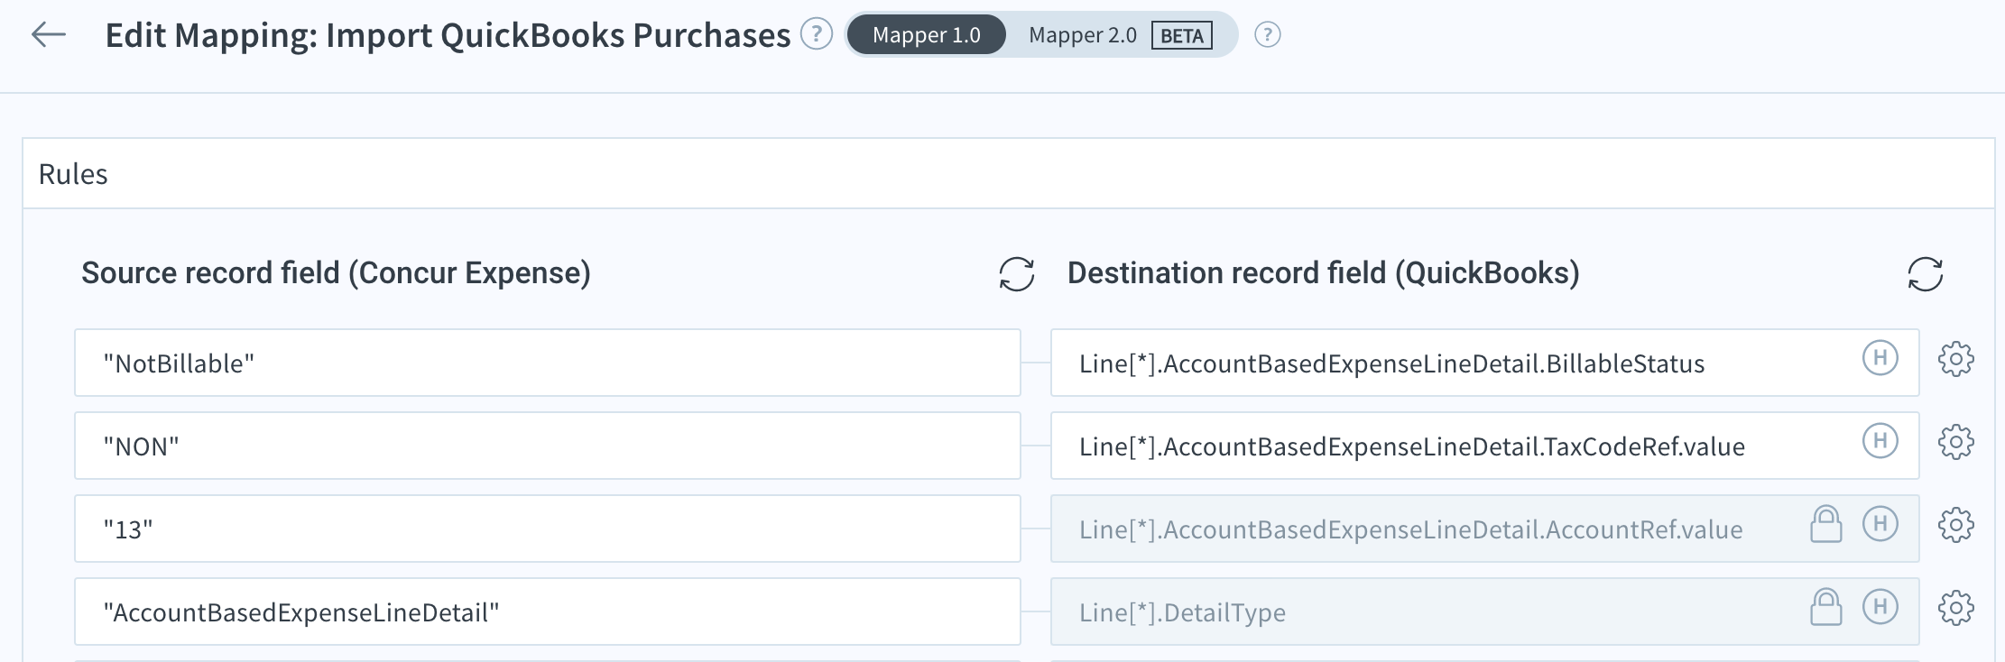The image size is (2005, 662).
Task: Click hard-coded H icon on DetailType row
Action: click(x=1880, y=607)
